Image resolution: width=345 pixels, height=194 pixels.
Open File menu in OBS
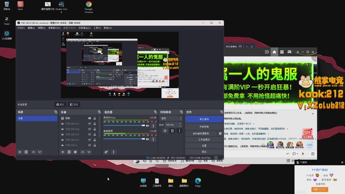click(x=21, y=28)
